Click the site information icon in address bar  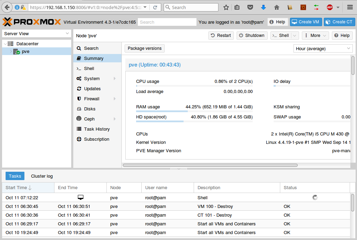click(x=17, y=8)
